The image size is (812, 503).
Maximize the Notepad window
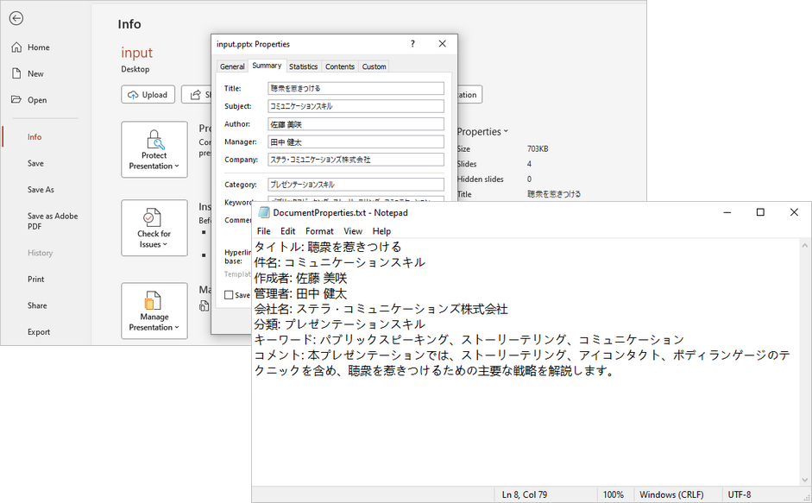click(760, 212)
